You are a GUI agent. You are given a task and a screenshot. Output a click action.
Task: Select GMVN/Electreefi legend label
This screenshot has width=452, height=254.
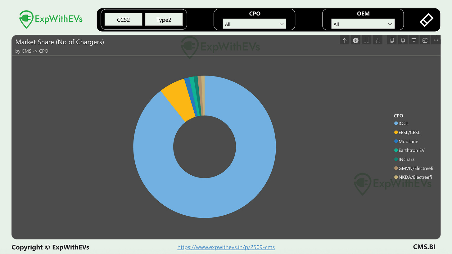tap(416, 168)
